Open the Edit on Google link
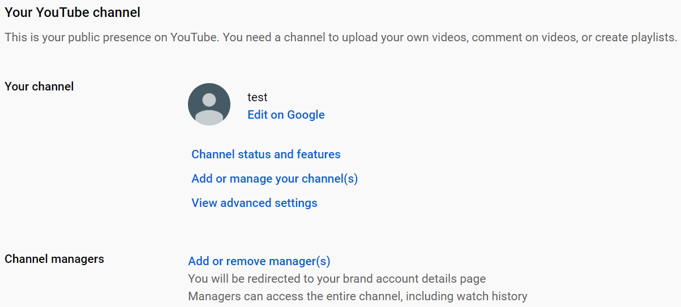681x307 pixels. pyautogui.click(x=286, y=115)
